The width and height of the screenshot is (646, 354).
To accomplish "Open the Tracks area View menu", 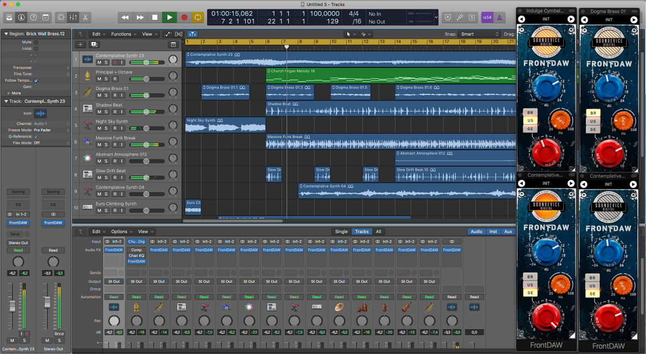I will pyautogui.click(x=149, y=34).
